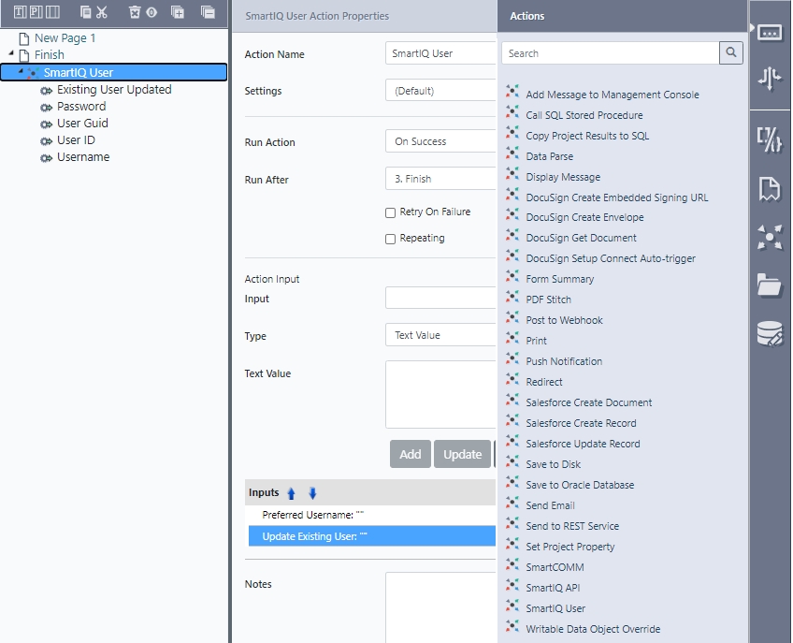Click the scissors cut icon

point(102,12)
